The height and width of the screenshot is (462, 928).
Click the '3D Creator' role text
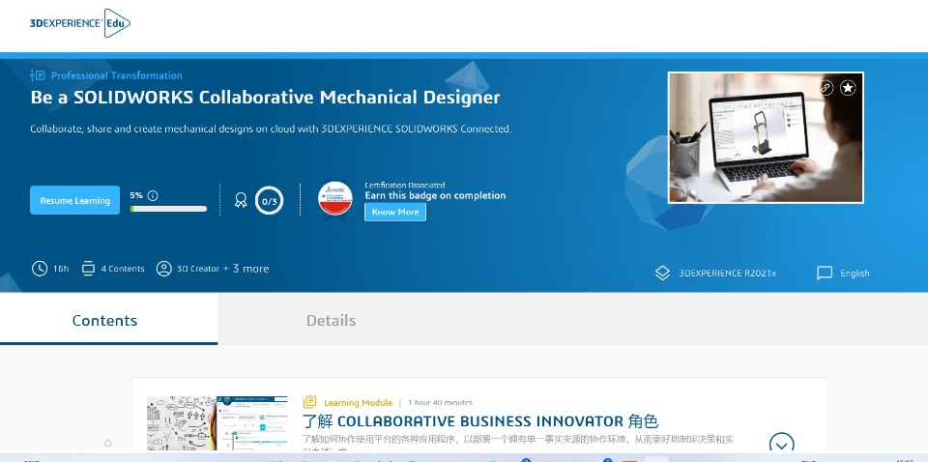(x=198, y=269)
